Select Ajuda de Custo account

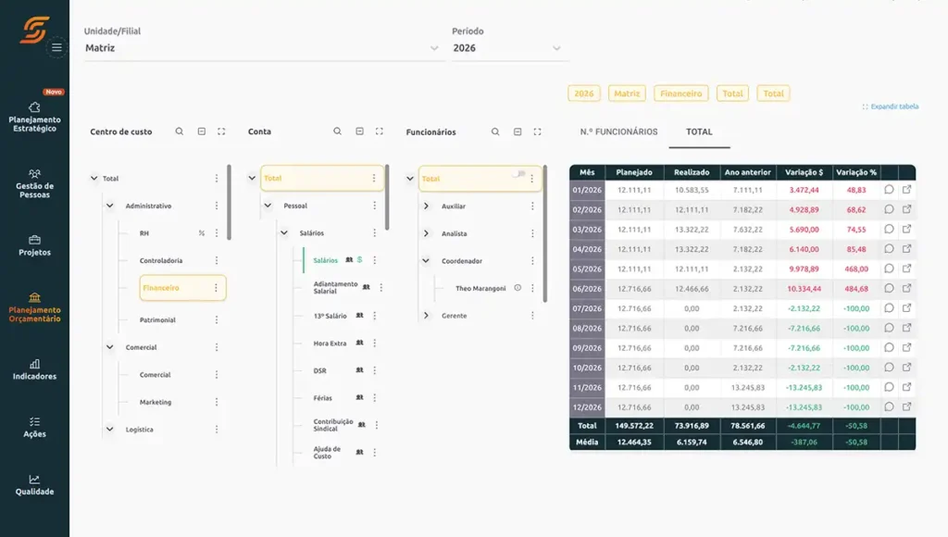click(x=327, y=453)
